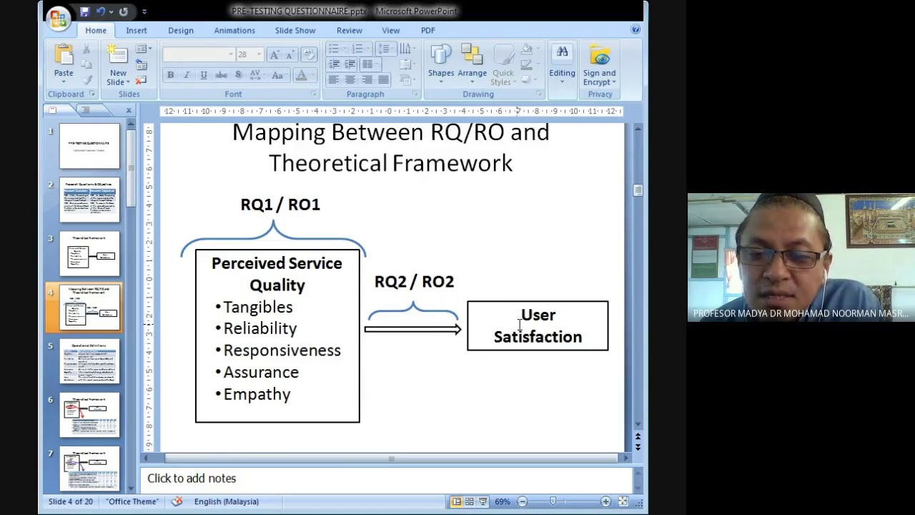Switch to the Design tab
915x515 pixels.
[x=181, y=30]
